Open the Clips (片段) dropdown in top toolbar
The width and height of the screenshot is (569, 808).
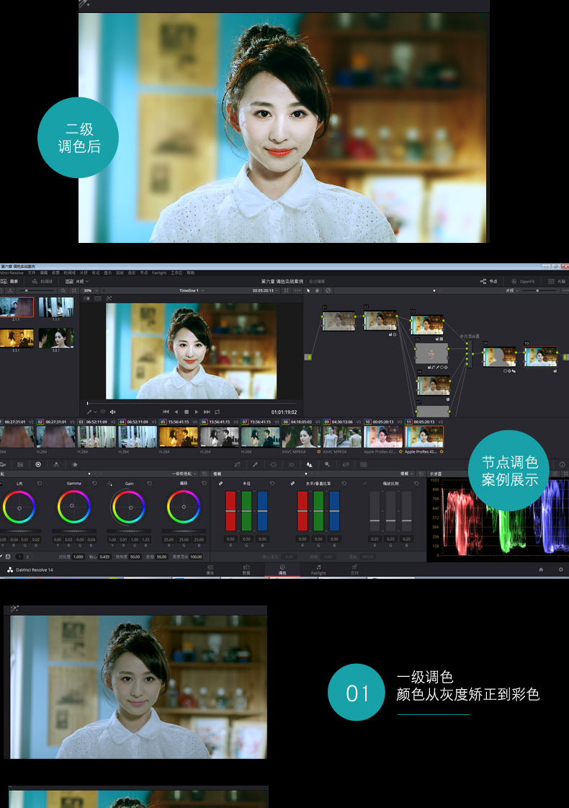pos(77,281)
